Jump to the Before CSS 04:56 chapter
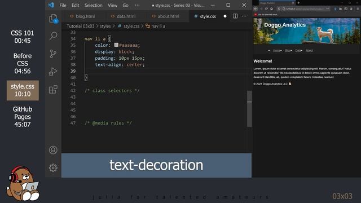361x203 pixels. (x=23, y=64)
